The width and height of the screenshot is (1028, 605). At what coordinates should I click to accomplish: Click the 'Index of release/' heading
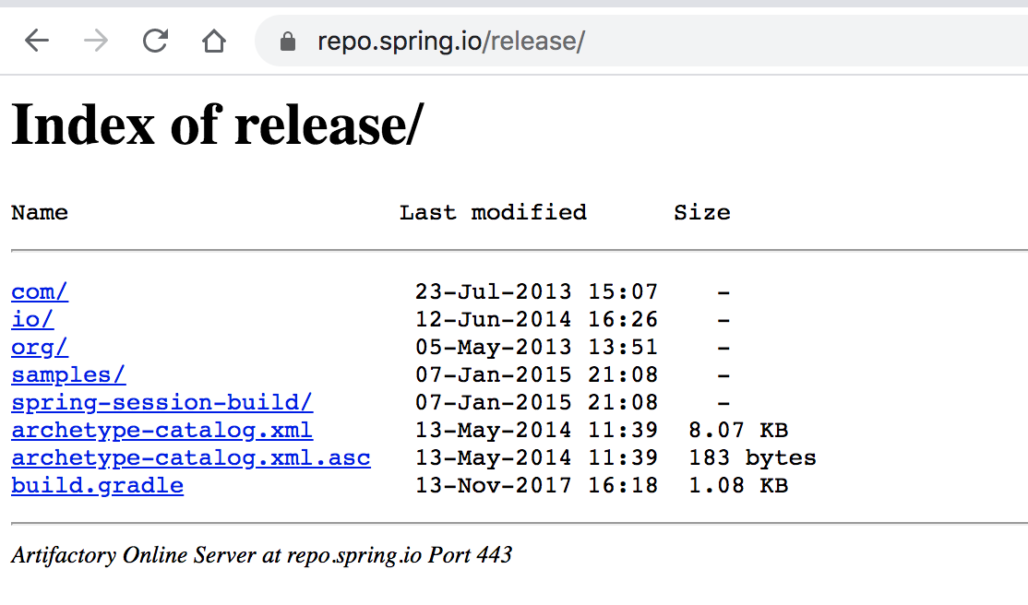click(218, 125)
